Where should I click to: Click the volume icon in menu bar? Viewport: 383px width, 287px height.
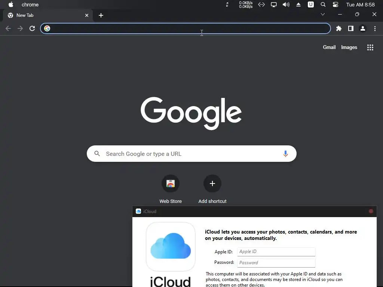coord(286,4)
